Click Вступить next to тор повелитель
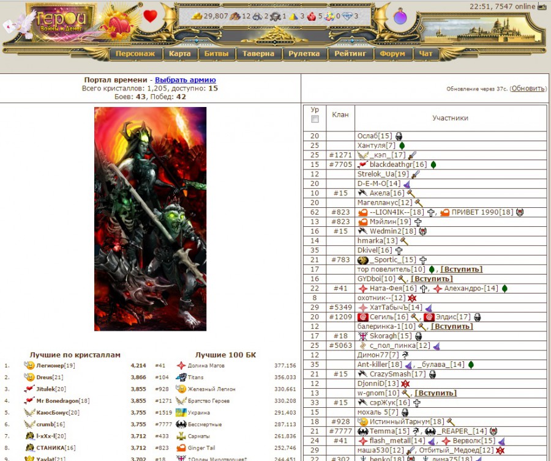The height and width of the screenshot is (461, 551). click(461, 269)
